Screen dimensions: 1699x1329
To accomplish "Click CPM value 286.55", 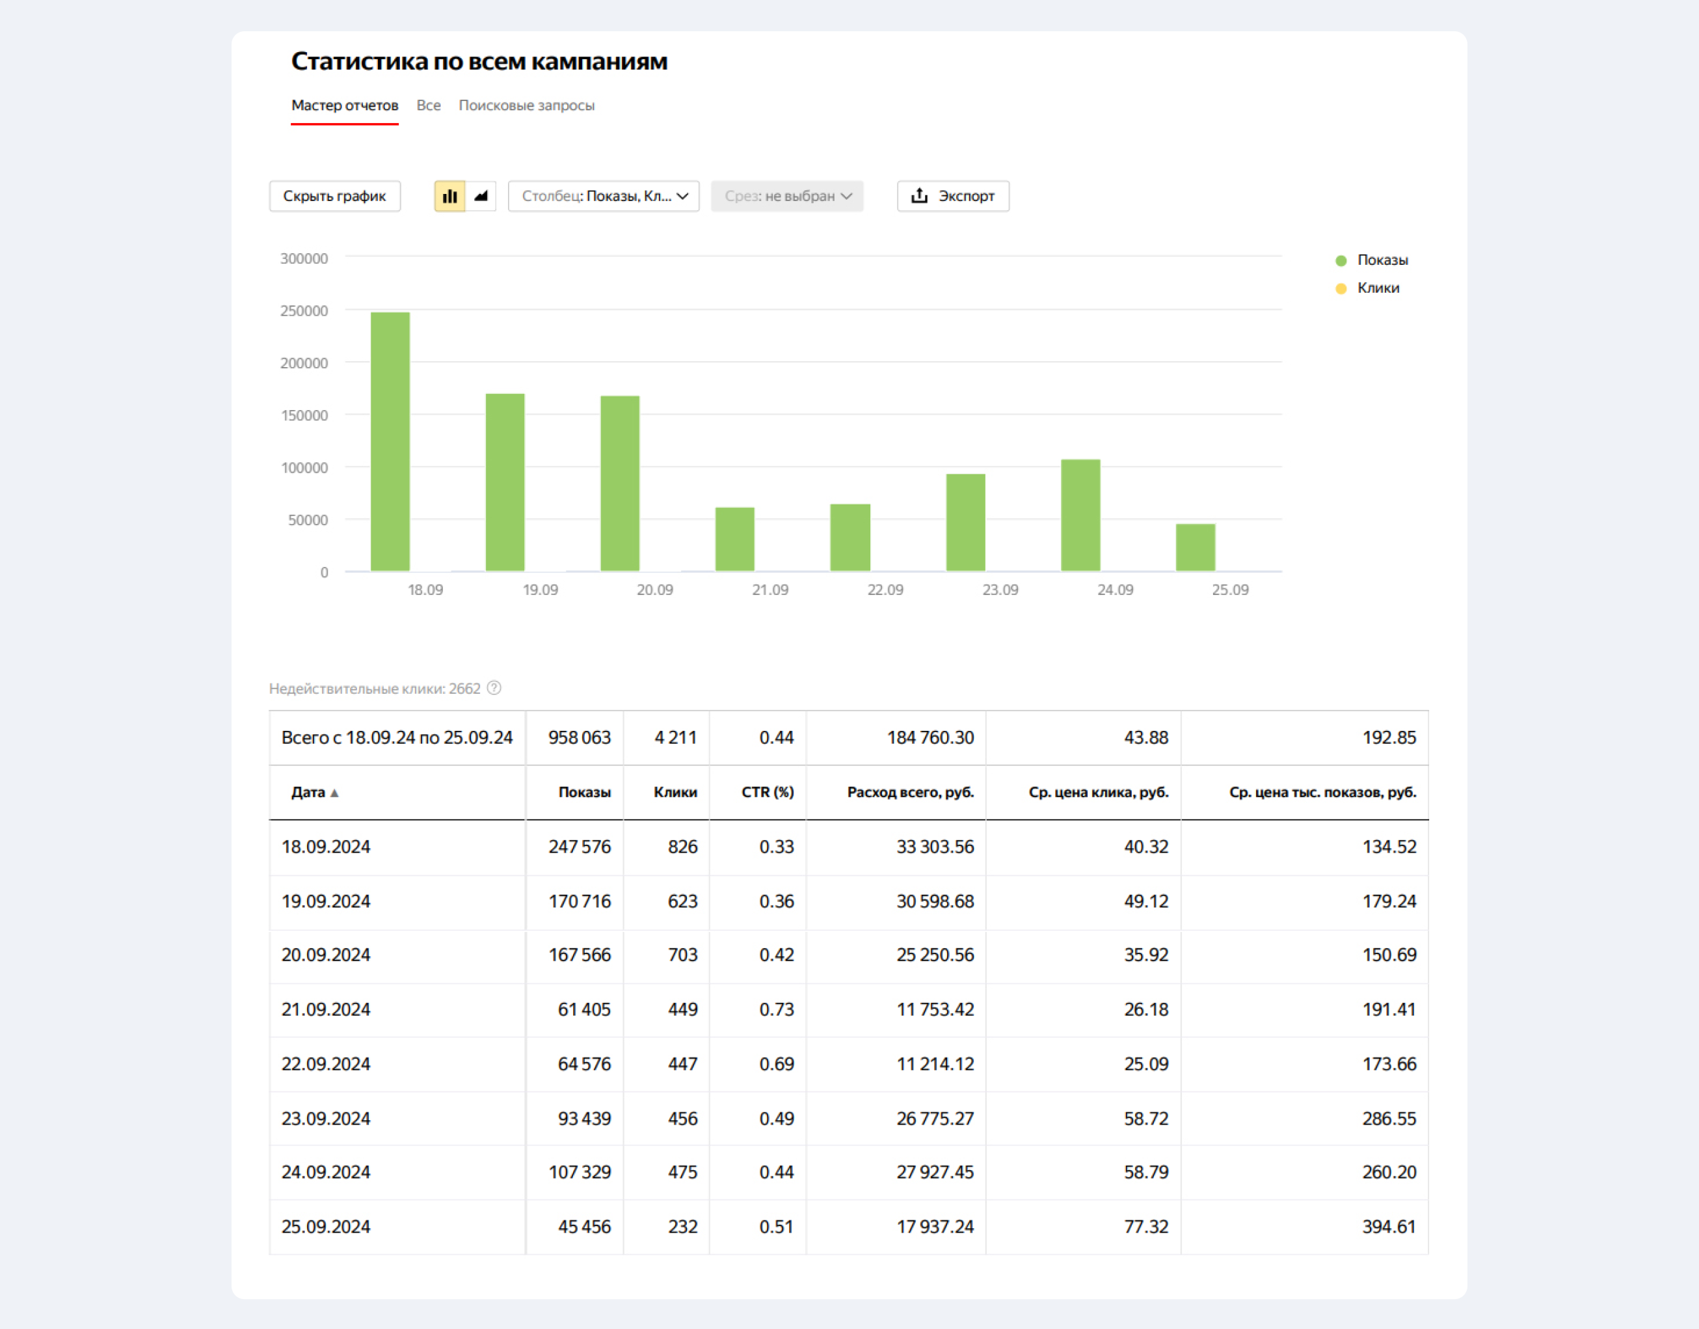I will tap(1389, 1119).
